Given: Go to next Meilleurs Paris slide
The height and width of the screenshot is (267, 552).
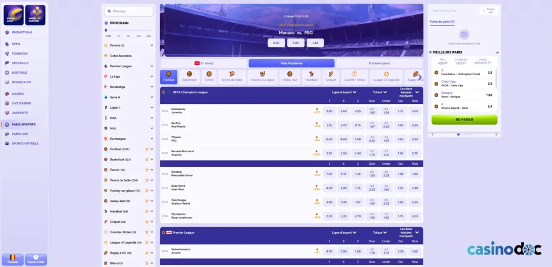Looking at the screenshot, I should pyautogui.click(x=496, y=135).
